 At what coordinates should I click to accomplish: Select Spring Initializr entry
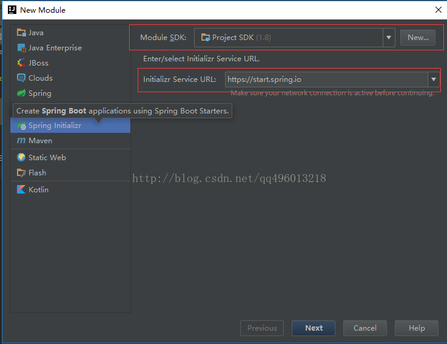click(x=70, y=126)
